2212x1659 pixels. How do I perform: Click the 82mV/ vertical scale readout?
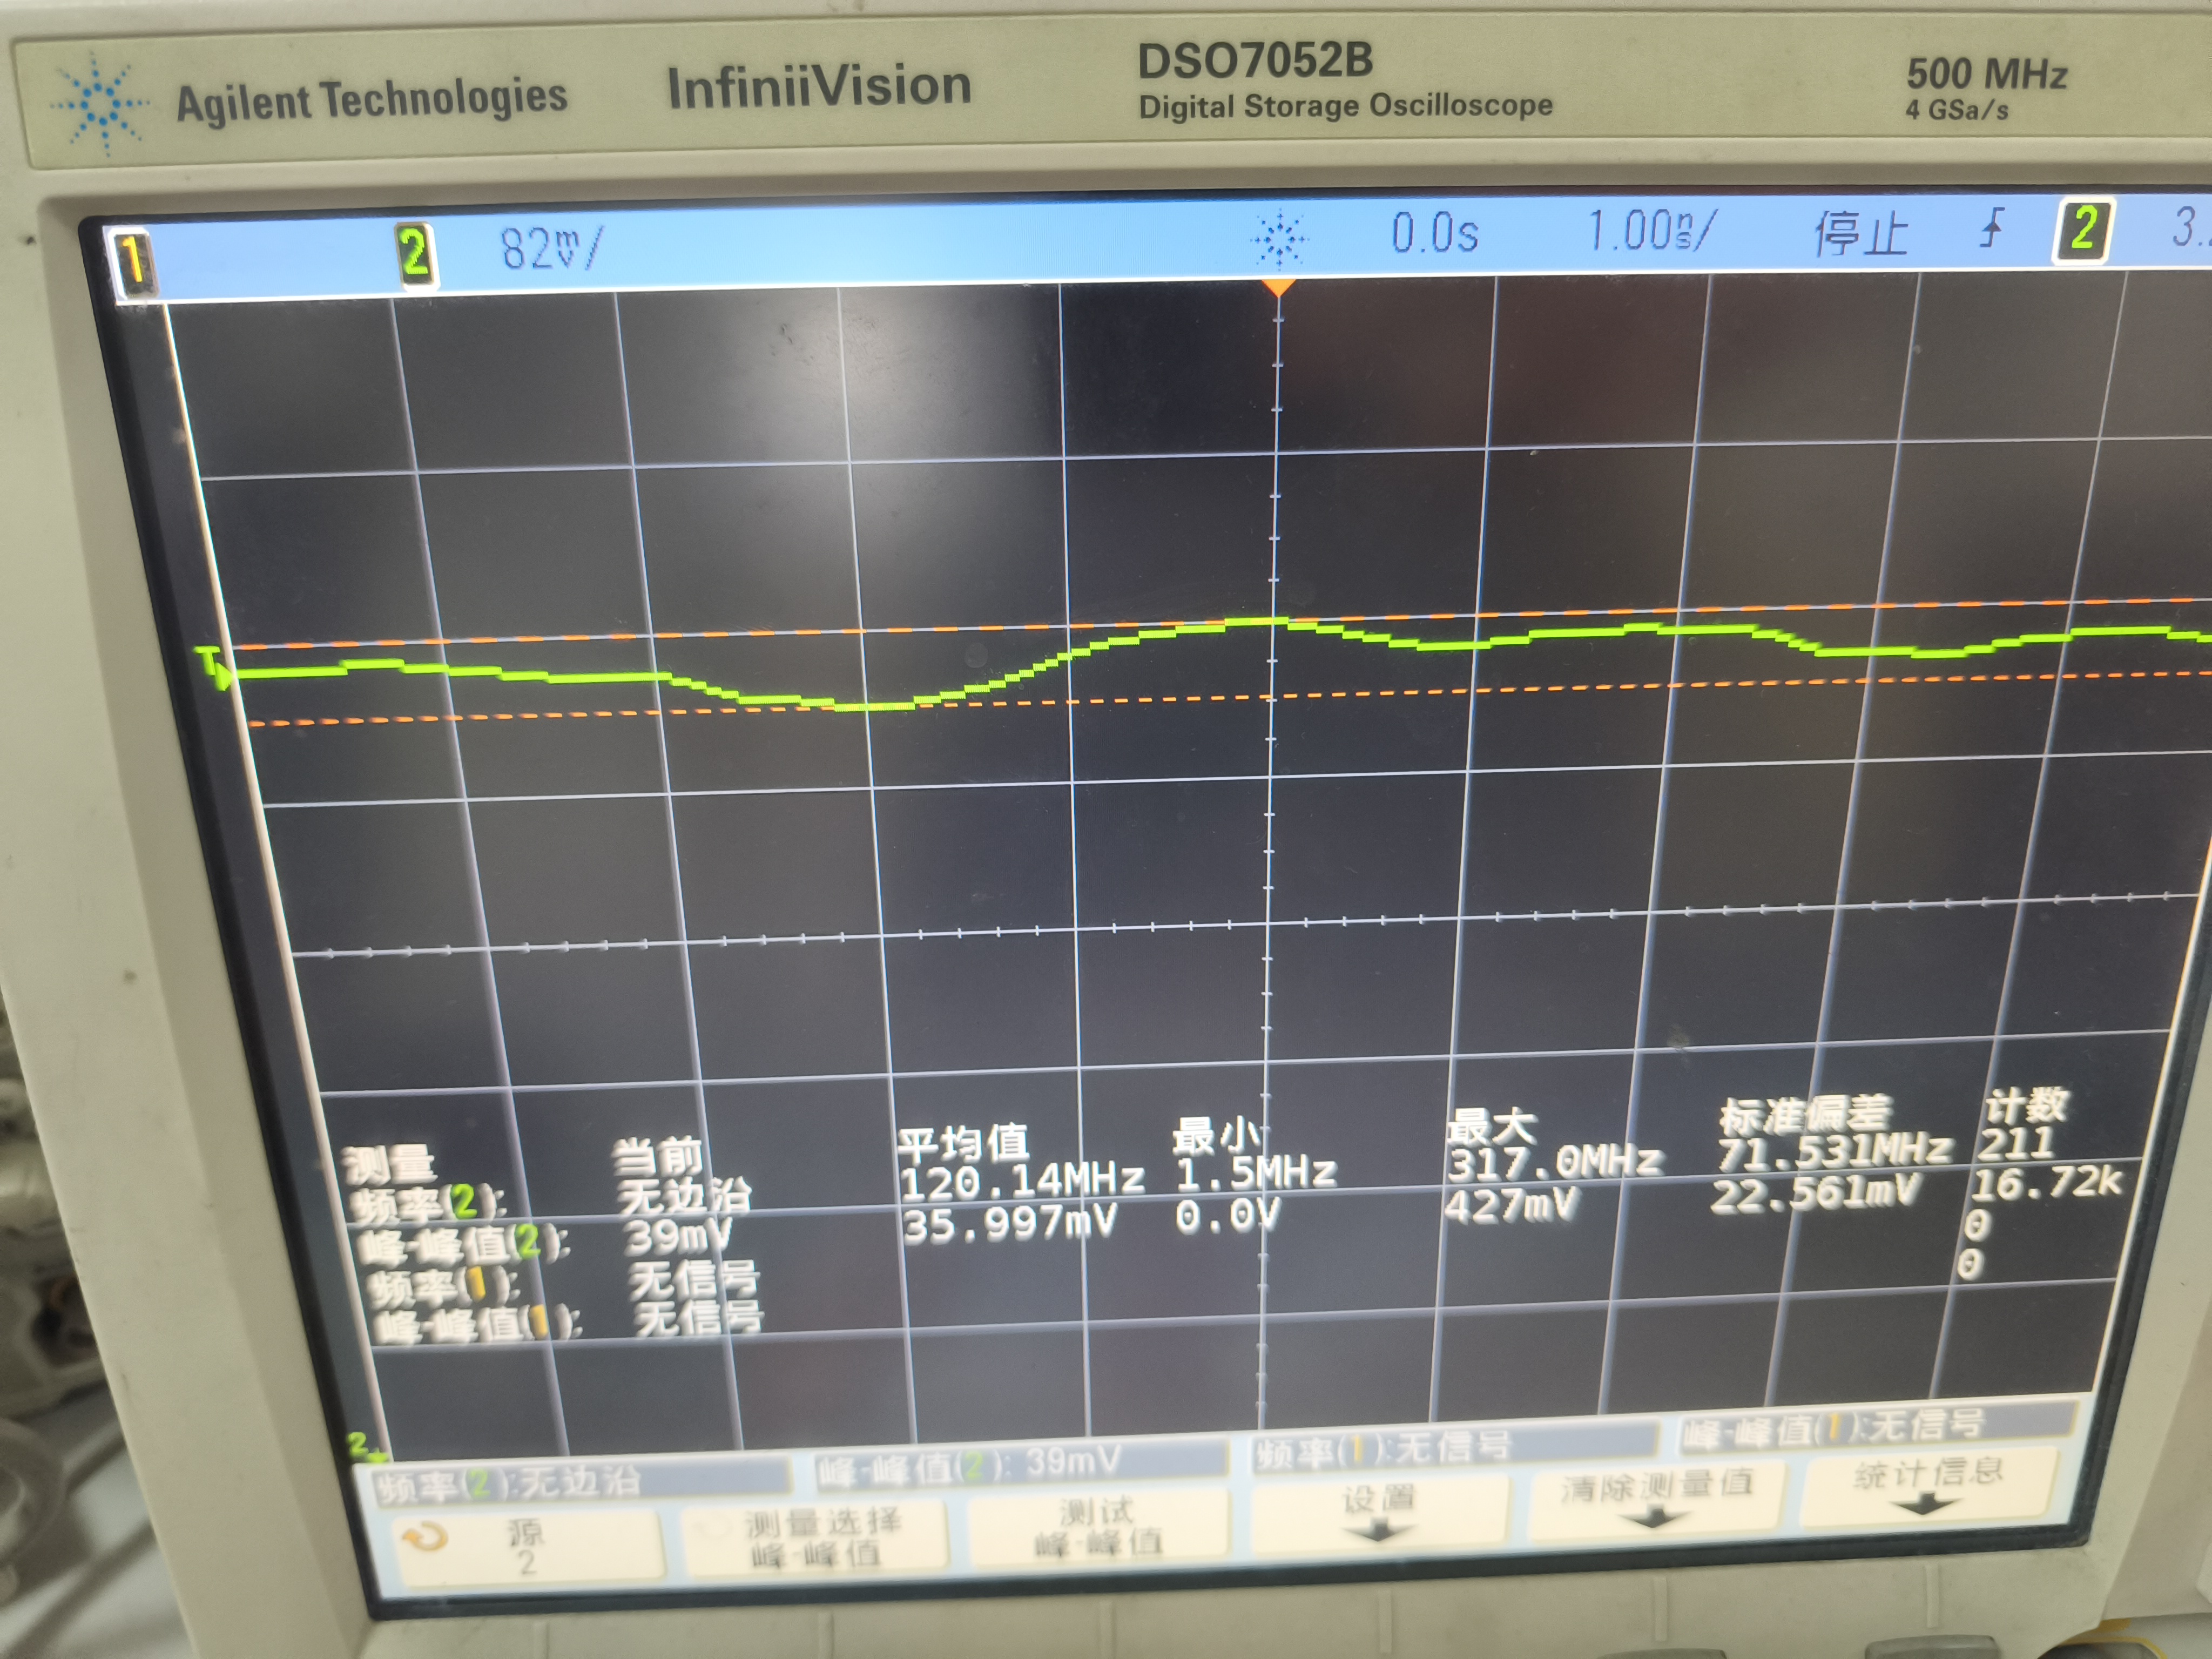pyautogui.click(x=551, y=248)
